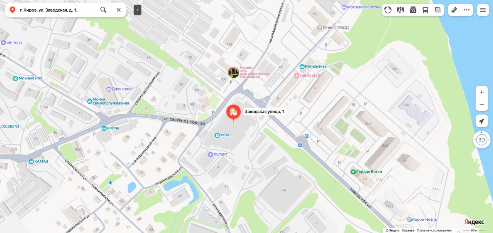Expand the collapsed side panel arrow
Viewport: 493px width, 233px height.
138,10
